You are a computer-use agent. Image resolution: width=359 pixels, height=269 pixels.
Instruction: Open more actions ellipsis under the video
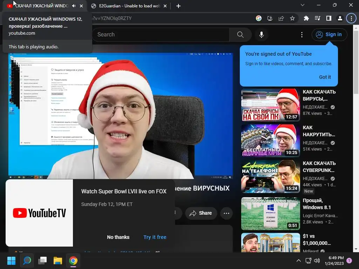click(x=226, y=213)
